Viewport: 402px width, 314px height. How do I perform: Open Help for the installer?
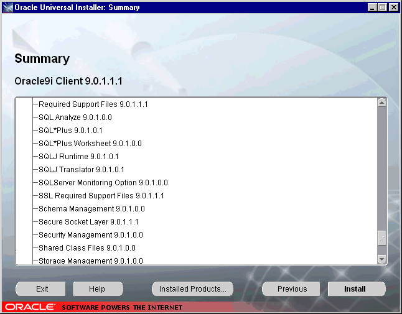[98, 289]
